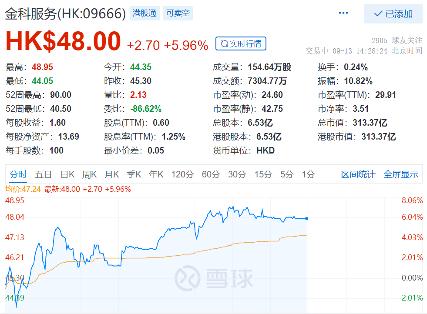Click the volume 154.64万股
This screenshot has width=427, height=314.
coord(269,67)
